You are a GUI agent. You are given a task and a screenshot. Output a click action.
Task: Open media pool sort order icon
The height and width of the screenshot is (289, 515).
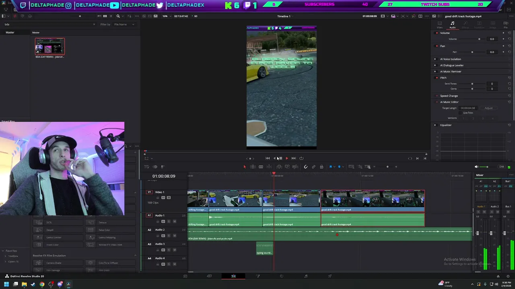pyautogui.click(x=130, y=16)
